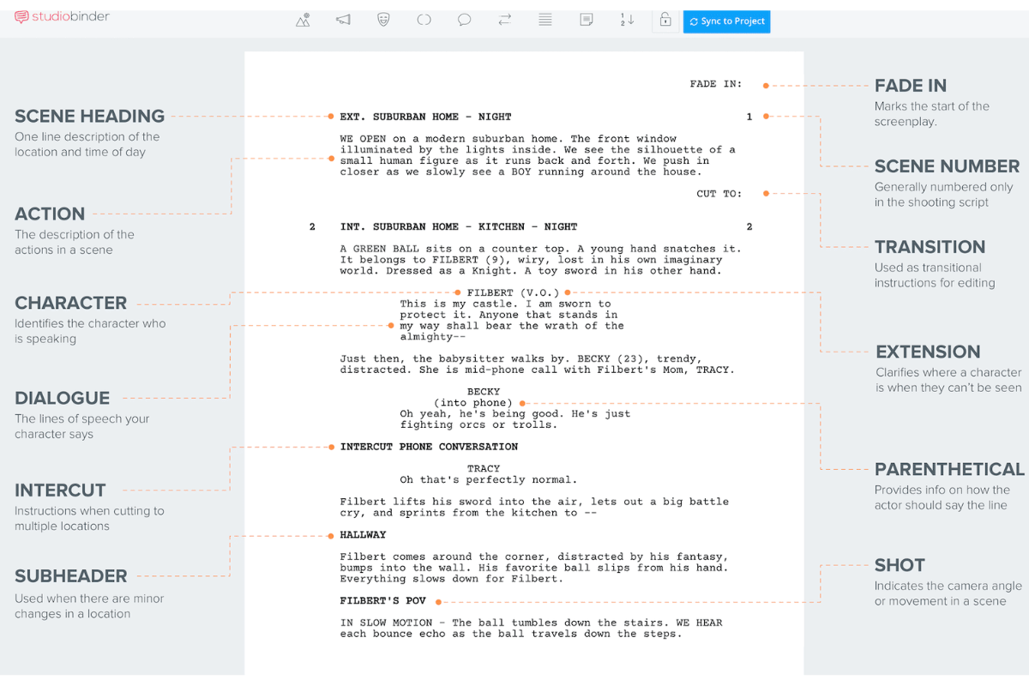Open the note page icon
Viewport: 1029px width, 686px height.
tap(586, 21)
